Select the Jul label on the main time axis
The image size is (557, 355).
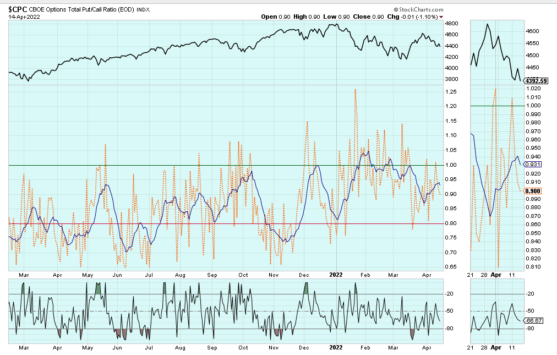[x=149, y=273]
